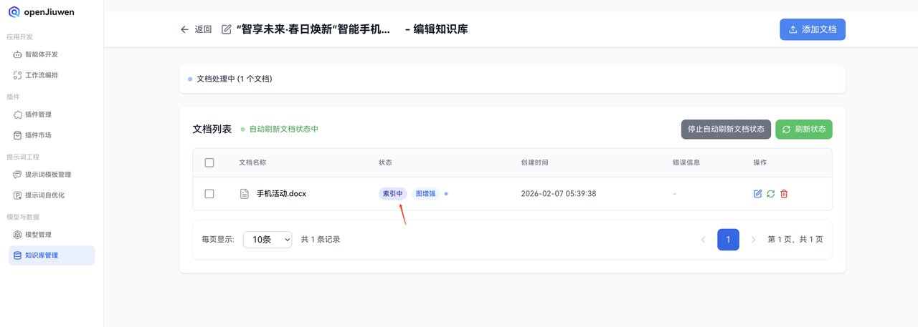Screen dimensions: 918x327
Task: Click the pencil icon beside the knowledge base title
Action: point(227,29)
